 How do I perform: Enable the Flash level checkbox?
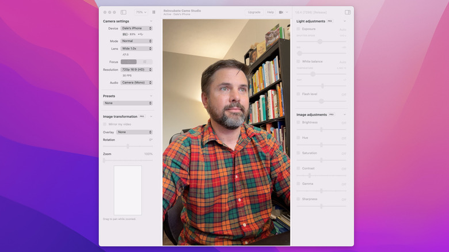[298, 94]
